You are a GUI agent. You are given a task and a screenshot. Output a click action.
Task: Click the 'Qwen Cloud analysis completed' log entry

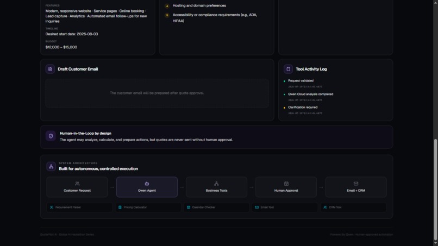point(310,94)
